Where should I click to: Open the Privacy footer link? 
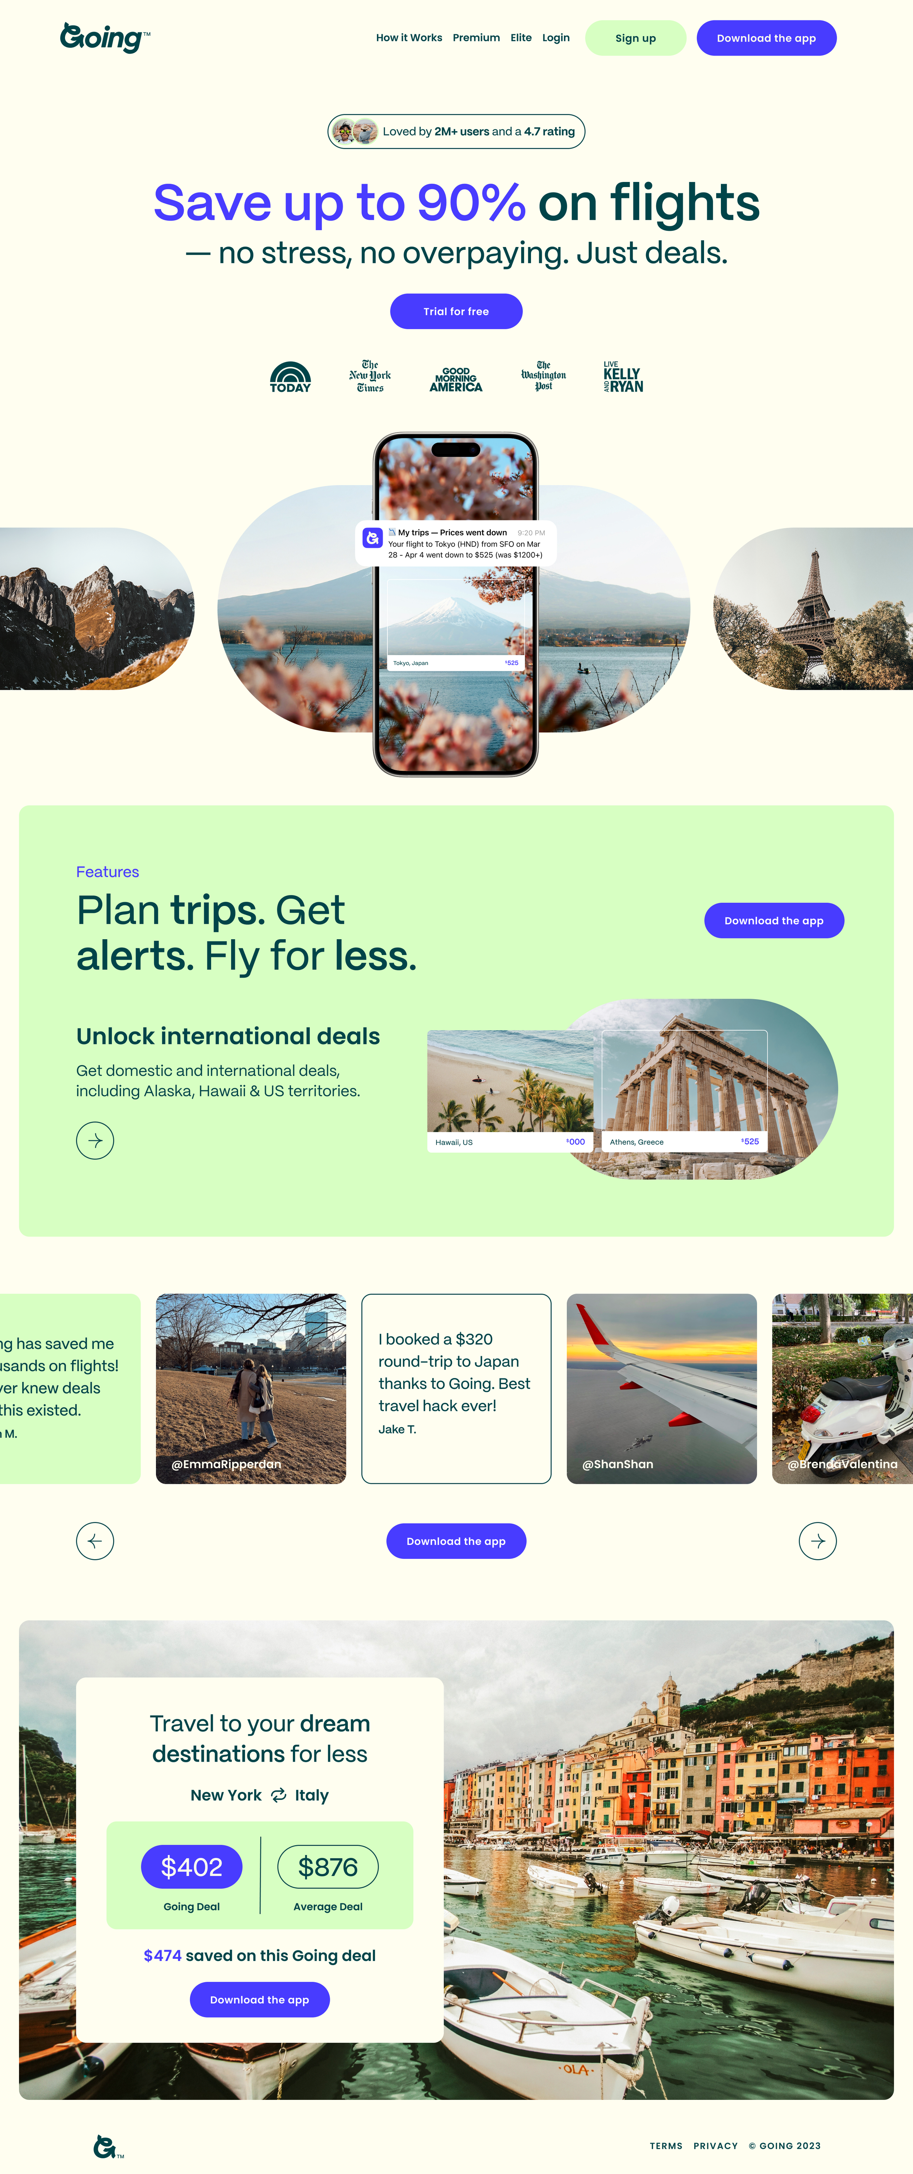pyautogui.click(x=715, y=2146)
